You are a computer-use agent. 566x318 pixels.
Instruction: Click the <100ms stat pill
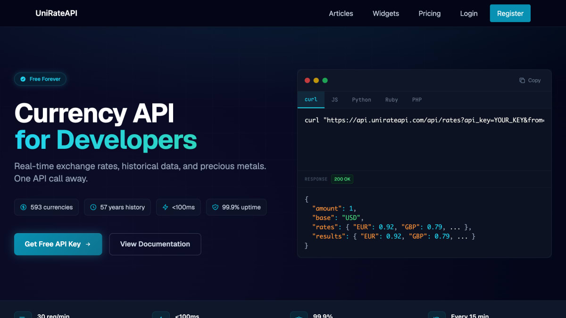[x=179, y=207]
